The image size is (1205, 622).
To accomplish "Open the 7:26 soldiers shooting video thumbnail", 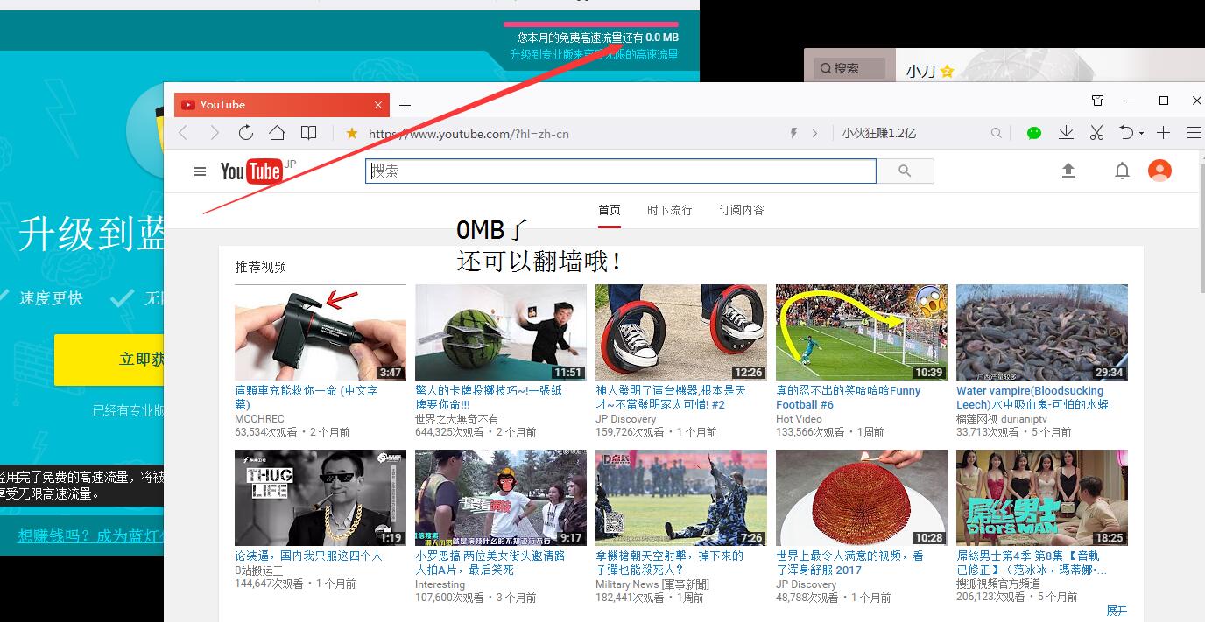I will (x=681, y=498).
